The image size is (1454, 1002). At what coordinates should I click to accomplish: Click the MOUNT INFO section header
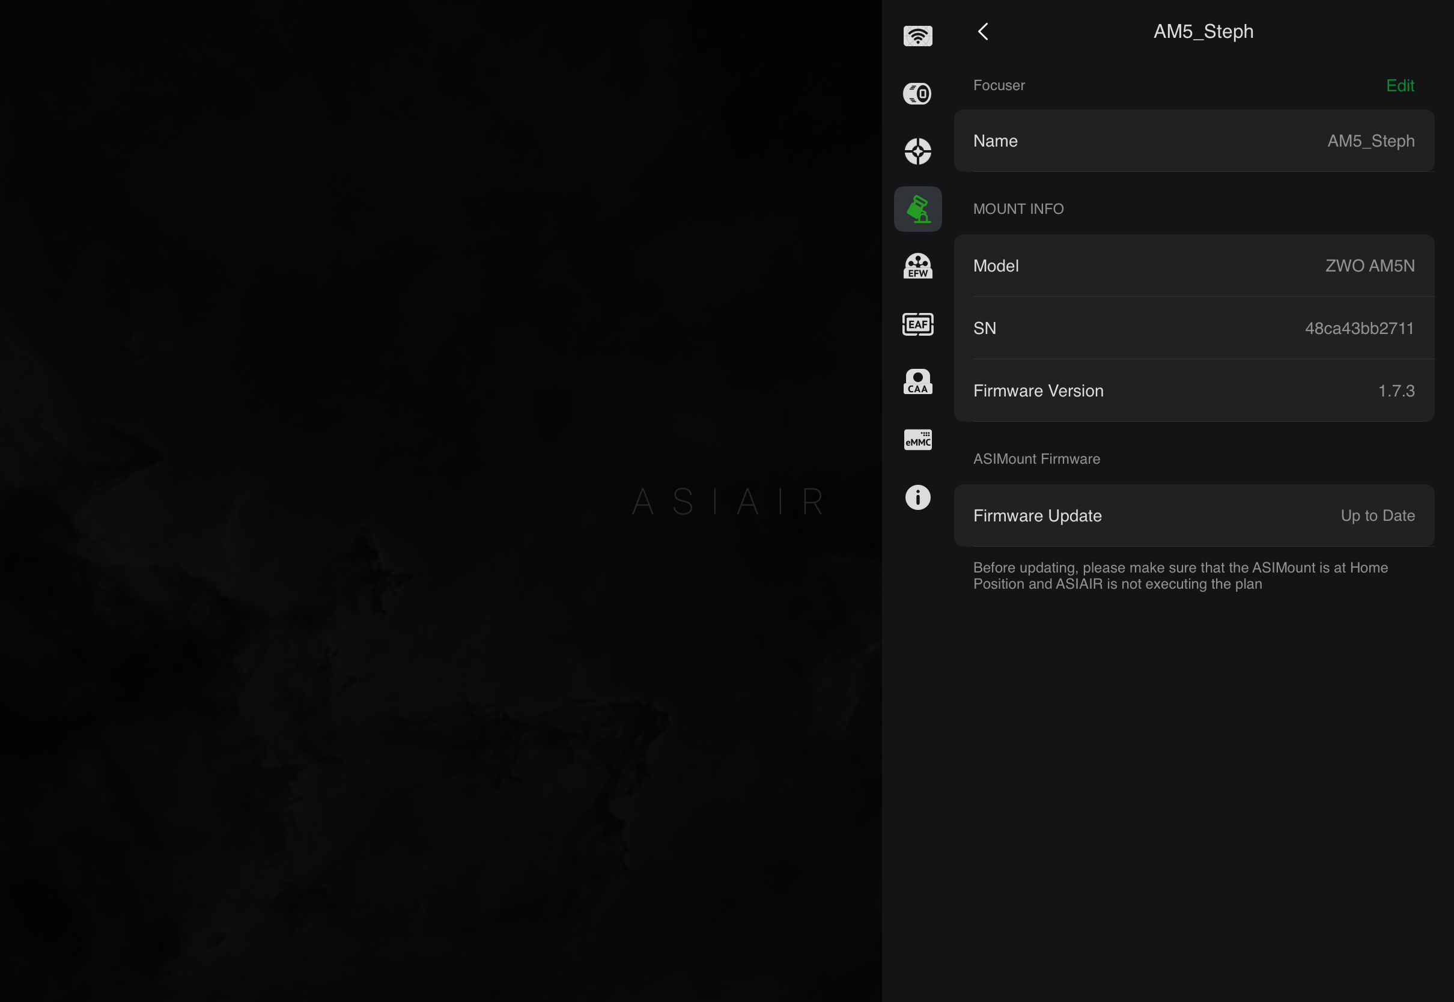tap(1018, 209)
